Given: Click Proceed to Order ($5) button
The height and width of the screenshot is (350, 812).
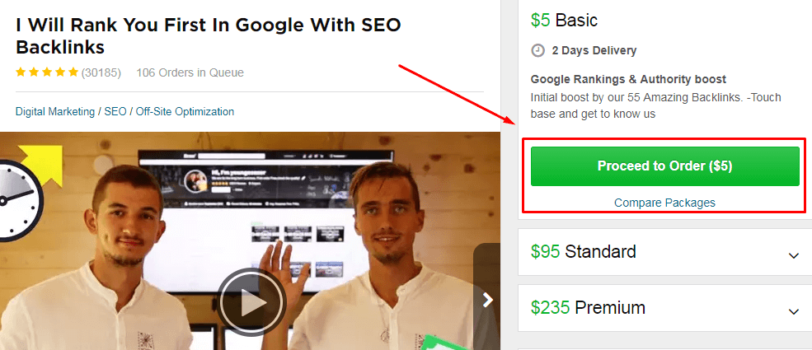Looking at the screenshot, I should [665, 166].
